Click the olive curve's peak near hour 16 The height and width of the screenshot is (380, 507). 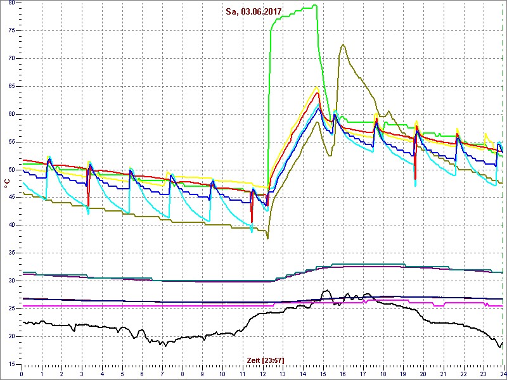[x=343, y=45]
